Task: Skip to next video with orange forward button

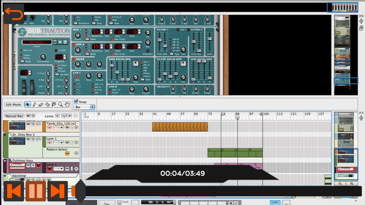Action: (57, 191)
